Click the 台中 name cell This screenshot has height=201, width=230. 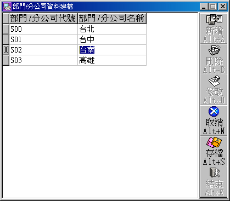click(x=112, y=39)
